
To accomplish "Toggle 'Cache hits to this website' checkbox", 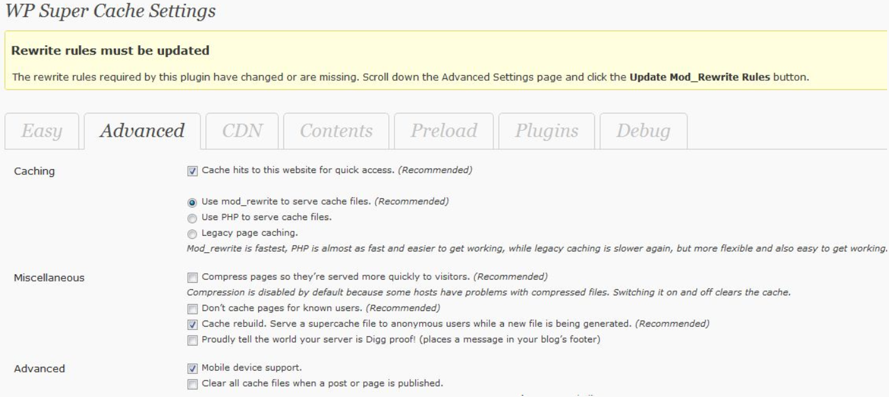I will [193, 171].
